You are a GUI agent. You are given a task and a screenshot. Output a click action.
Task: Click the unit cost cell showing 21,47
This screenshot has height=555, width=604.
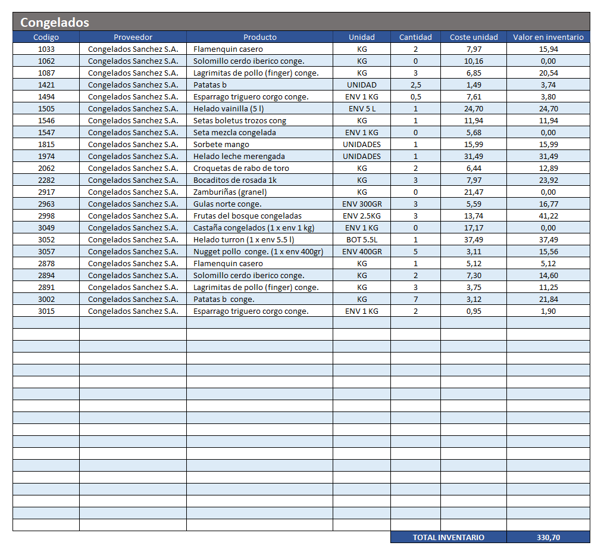coord(474,192)
